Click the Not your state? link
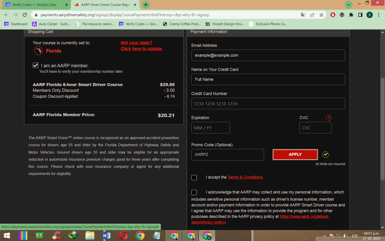 point(136,43)
